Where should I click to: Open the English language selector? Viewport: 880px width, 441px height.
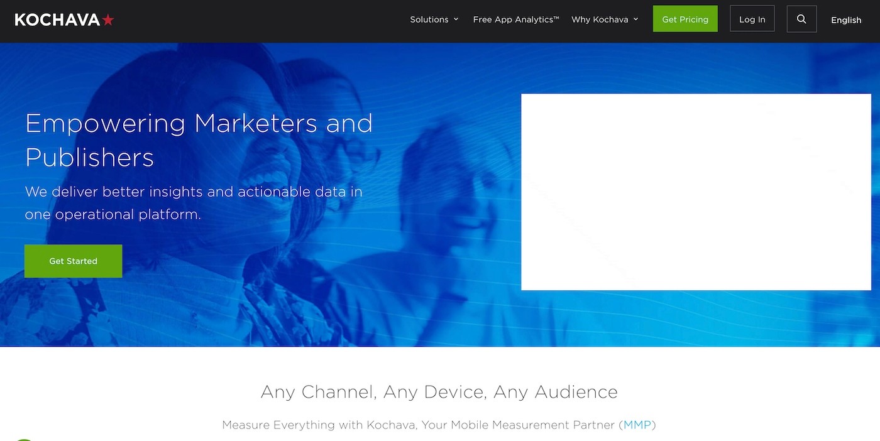(846, 19)
